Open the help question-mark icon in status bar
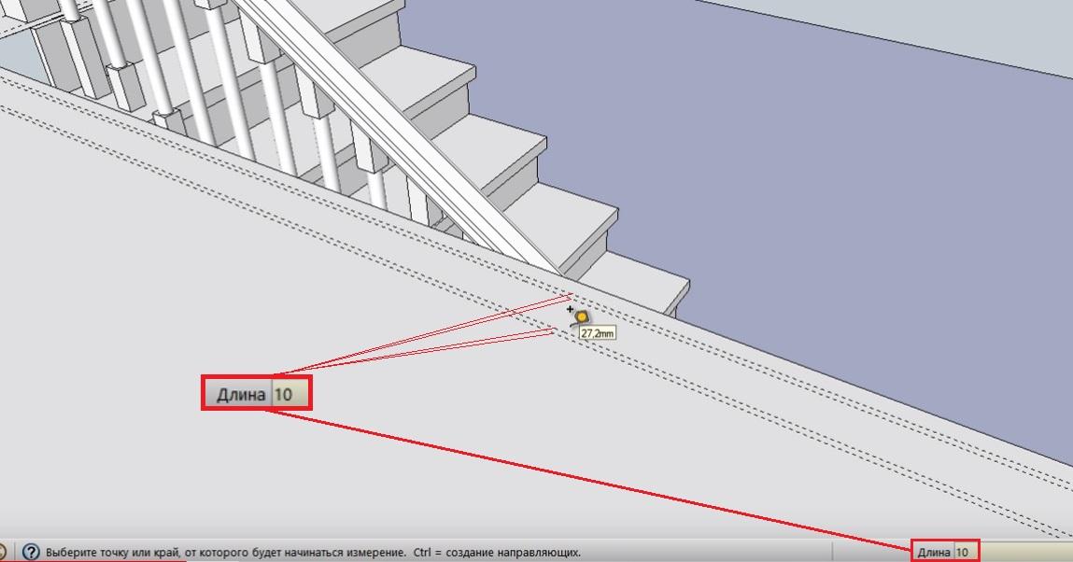This screenshot has height=562, width=1073. (31, 552)
